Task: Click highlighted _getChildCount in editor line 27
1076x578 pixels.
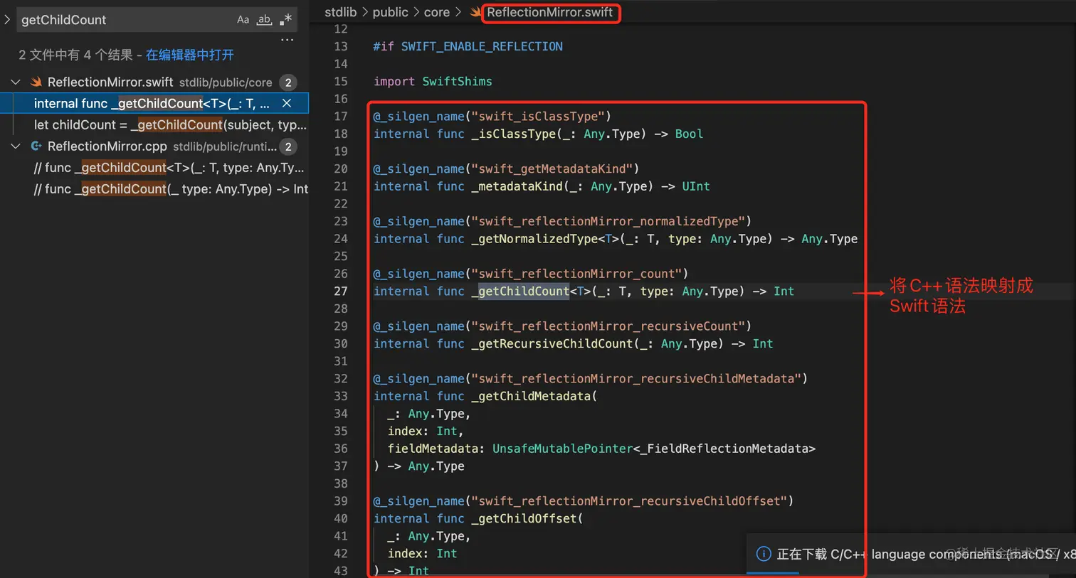Action: click(520, 291)
